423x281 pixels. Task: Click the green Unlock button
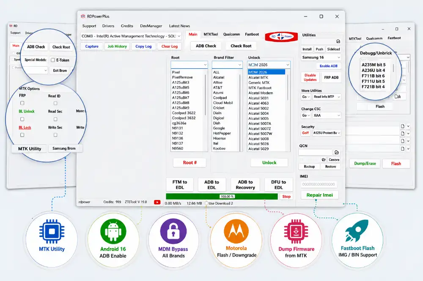[x=269, y=162]
